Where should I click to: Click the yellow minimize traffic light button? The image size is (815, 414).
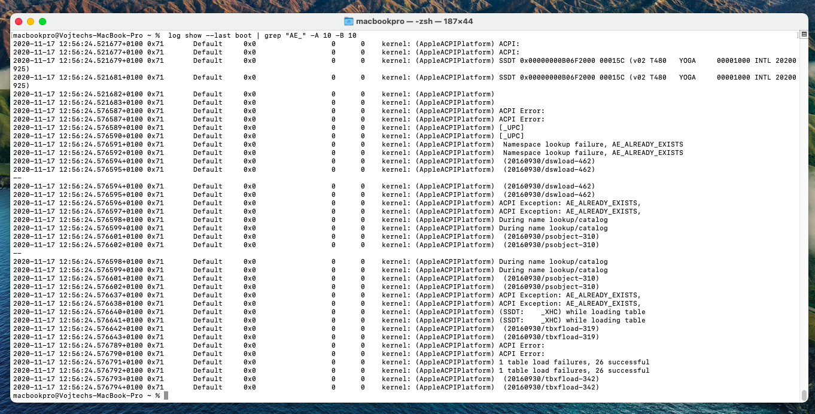(x=30, y=20)
